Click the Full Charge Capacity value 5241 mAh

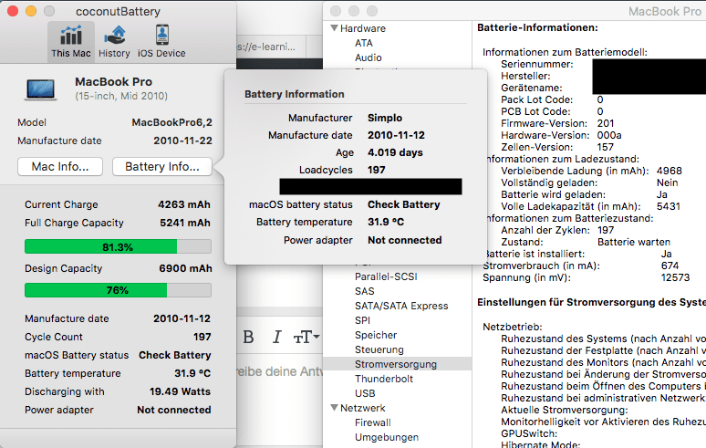185,223
